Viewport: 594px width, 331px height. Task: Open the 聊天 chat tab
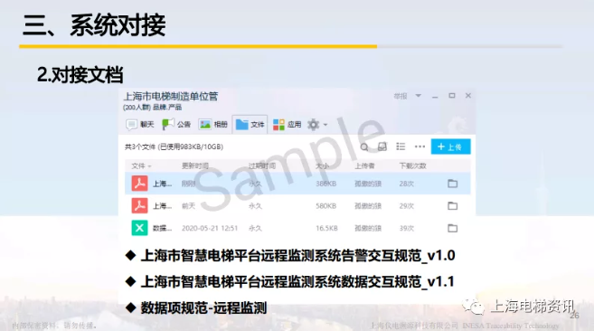coord(140,125)
